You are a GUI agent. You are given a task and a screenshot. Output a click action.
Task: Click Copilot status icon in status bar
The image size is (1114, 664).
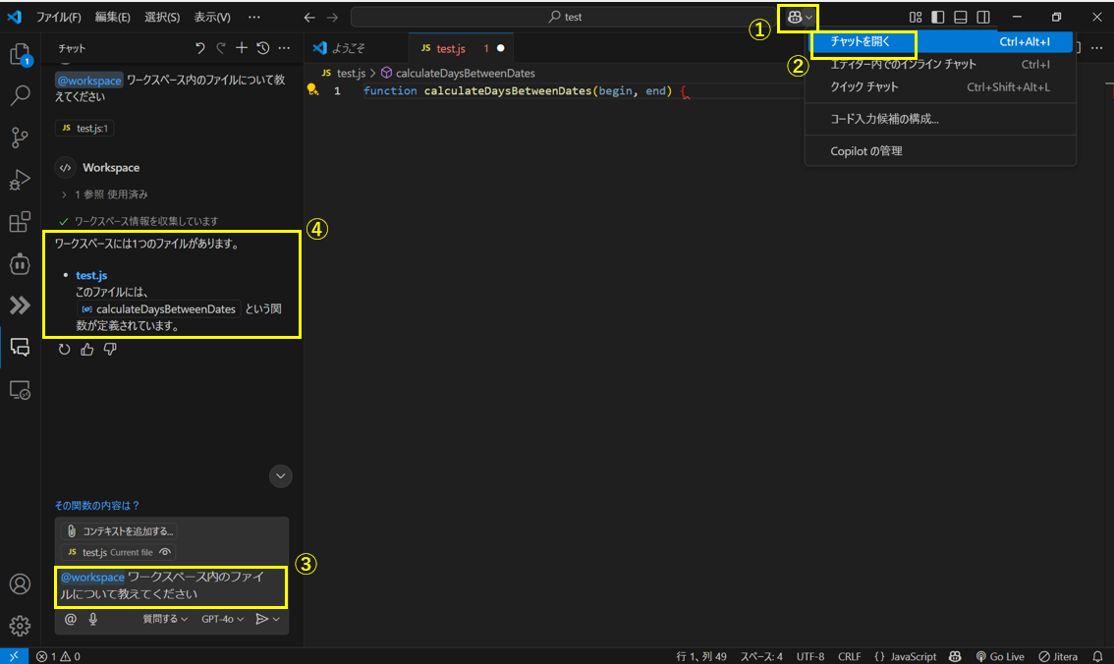click(x=955, y=656)
